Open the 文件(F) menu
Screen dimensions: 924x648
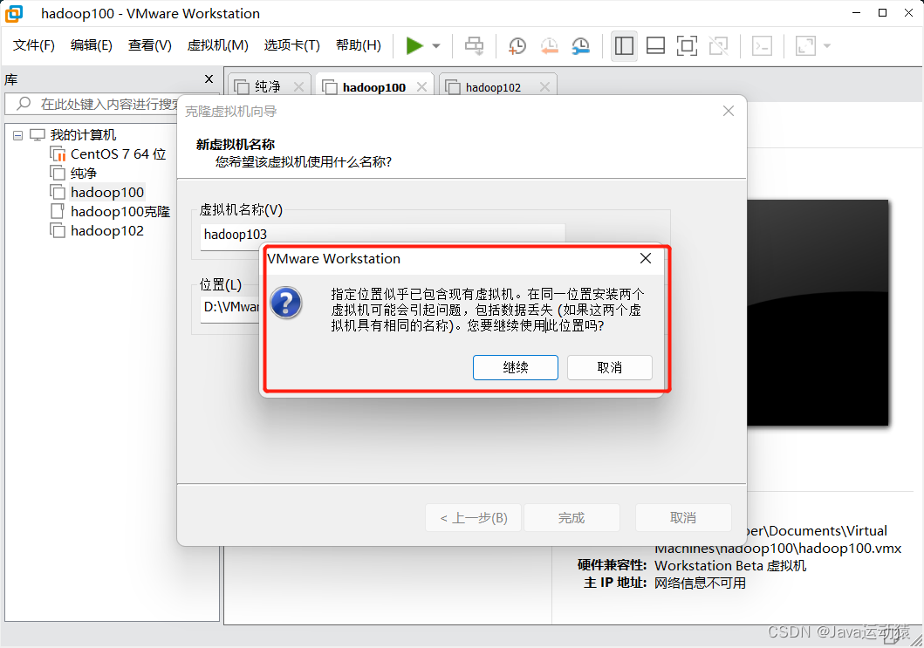click(x=33, y=45)
